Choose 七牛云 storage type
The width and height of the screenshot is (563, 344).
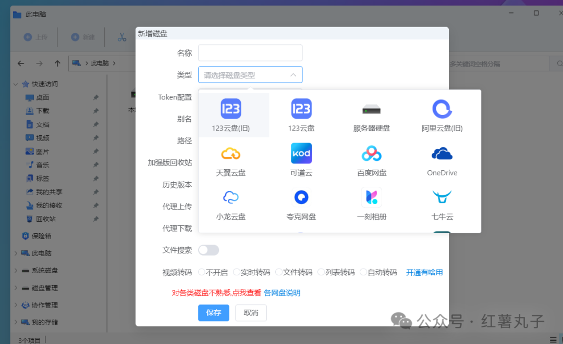point(442,204)
